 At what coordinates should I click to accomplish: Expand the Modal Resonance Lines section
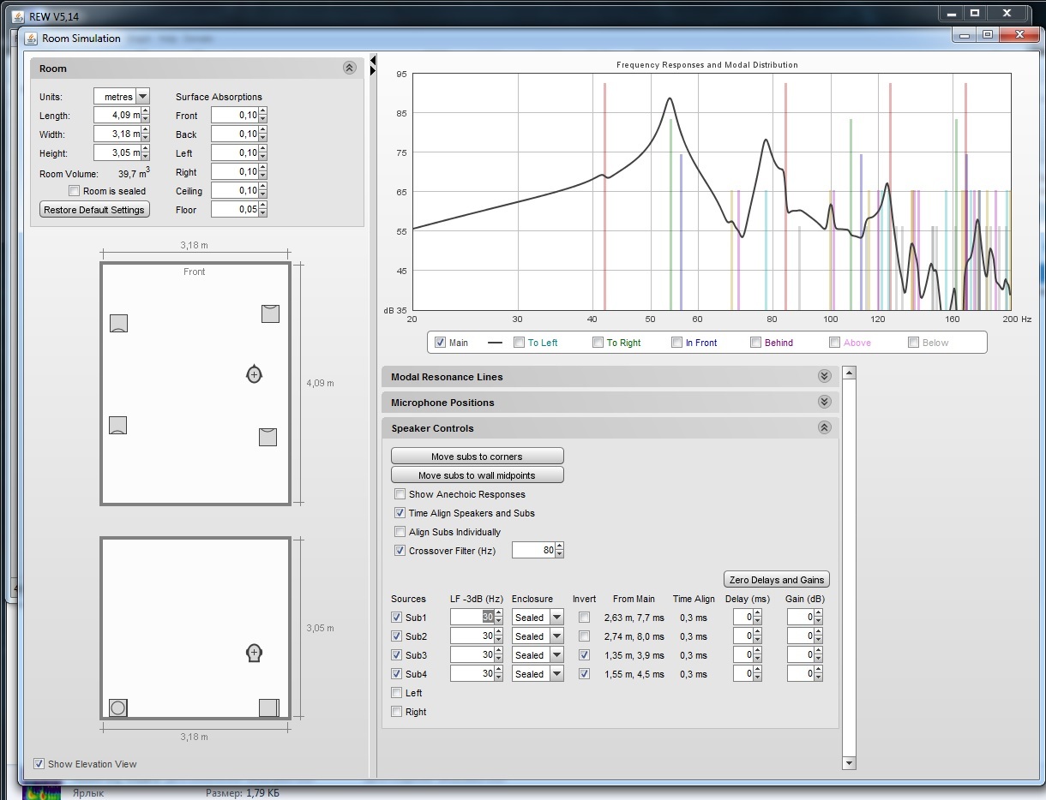tap(824, 377)
